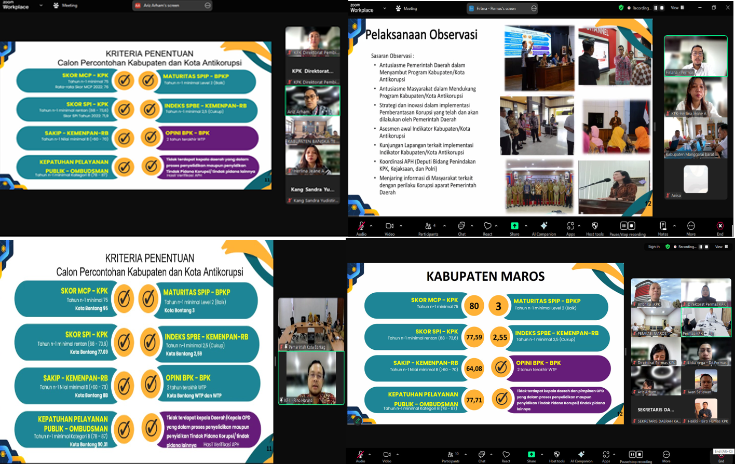Open View menu in Firlana's meeting window

[677, 8]
